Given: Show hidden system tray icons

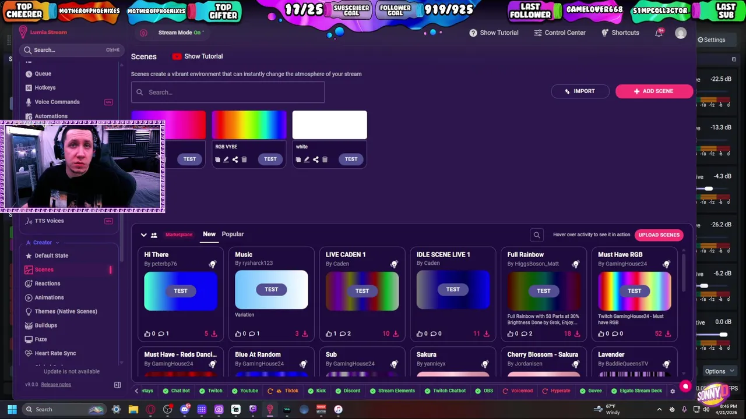Looking at the screenshot, I should pyautogui.click(x=659, y=410).
